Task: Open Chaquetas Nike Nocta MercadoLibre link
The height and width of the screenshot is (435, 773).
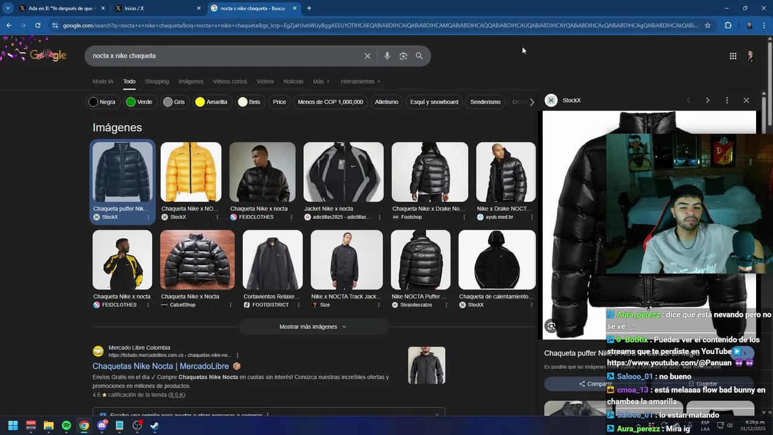Action: point(161,366)
